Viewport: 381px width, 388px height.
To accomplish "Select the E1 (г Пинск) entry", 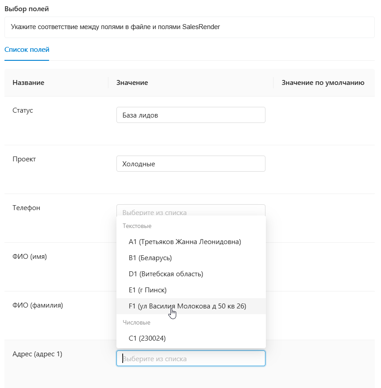I will (148, 290).
